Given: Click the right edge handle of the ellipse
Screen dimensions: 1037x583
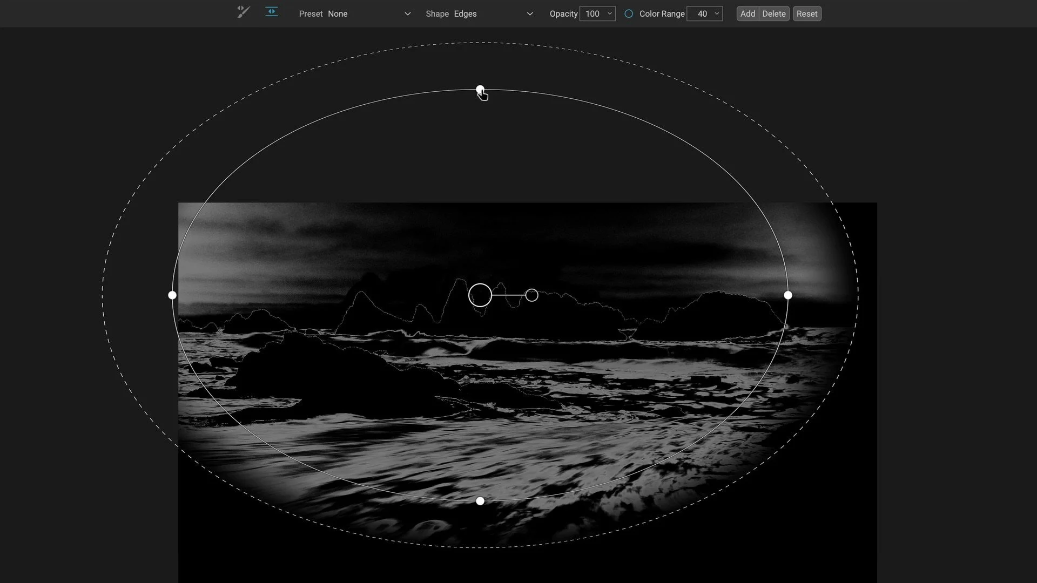Looking at the screenshot, I should [788, 295].
